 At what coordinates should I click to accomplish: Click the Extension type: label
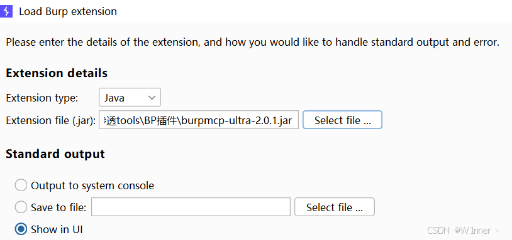(x=42, y=98)
